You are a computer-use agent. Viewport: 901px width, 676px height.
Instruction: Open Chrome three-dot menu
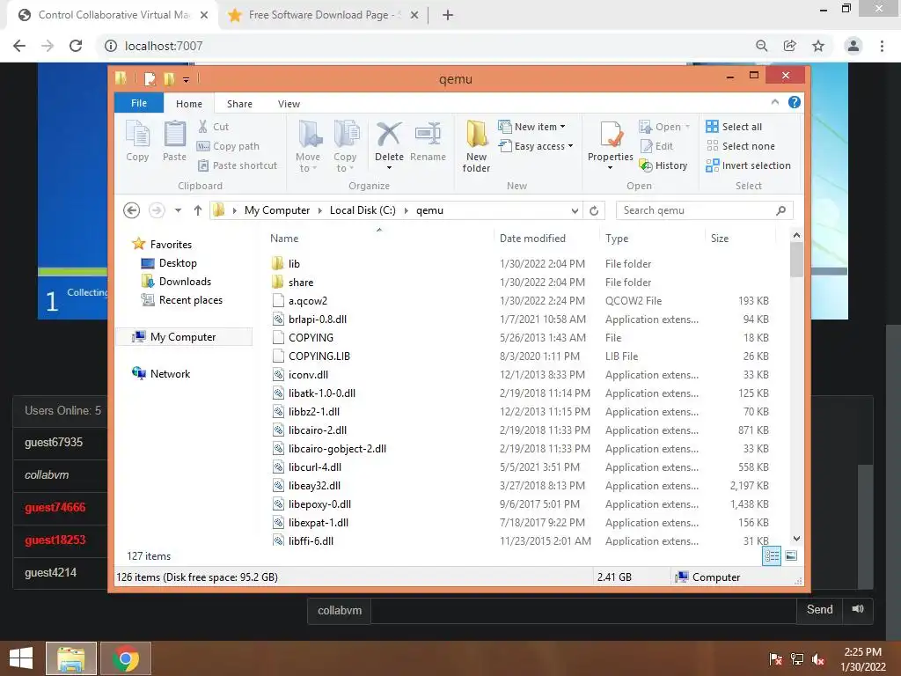(x=882, y=46)
